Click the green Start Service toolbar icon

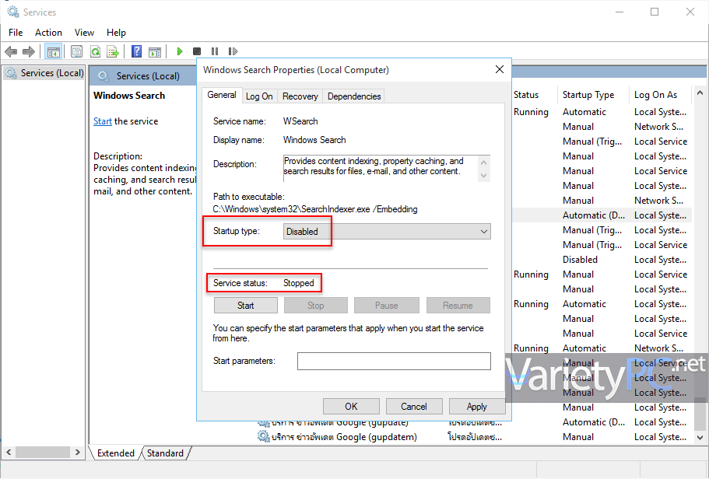(180, 51)
